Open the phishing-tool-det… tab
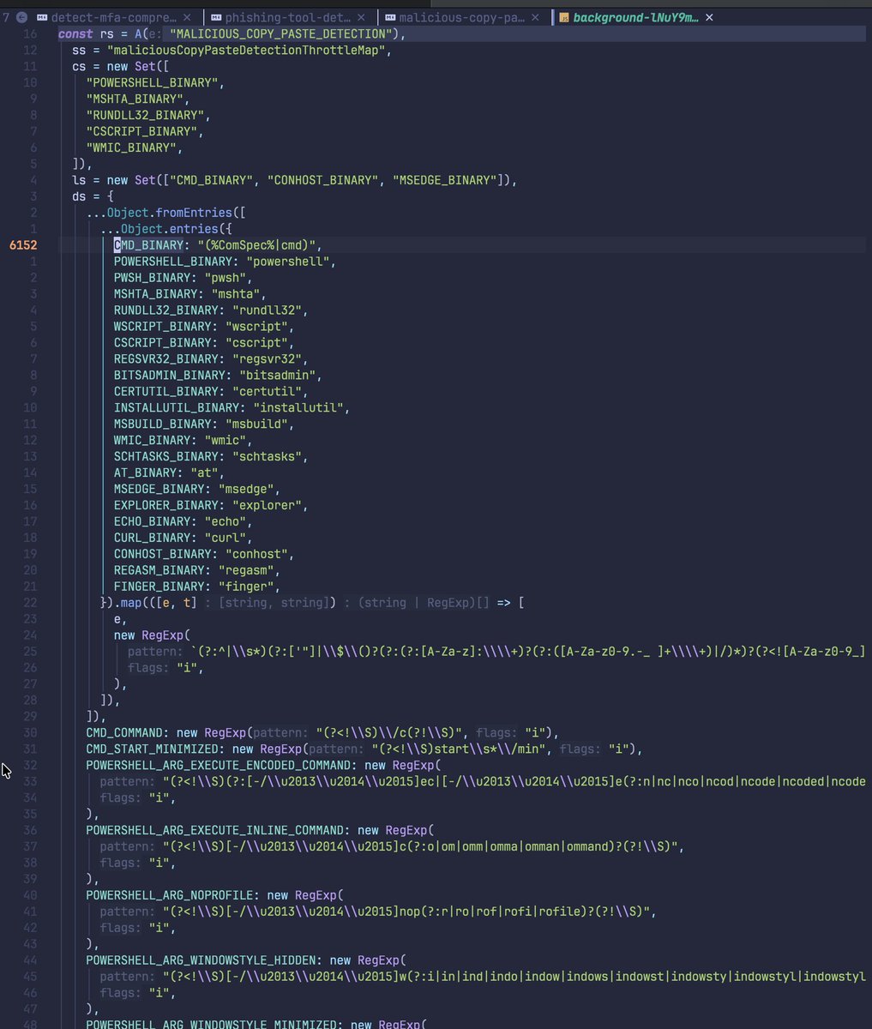The image size is (872, 1029). pos(289,17)
